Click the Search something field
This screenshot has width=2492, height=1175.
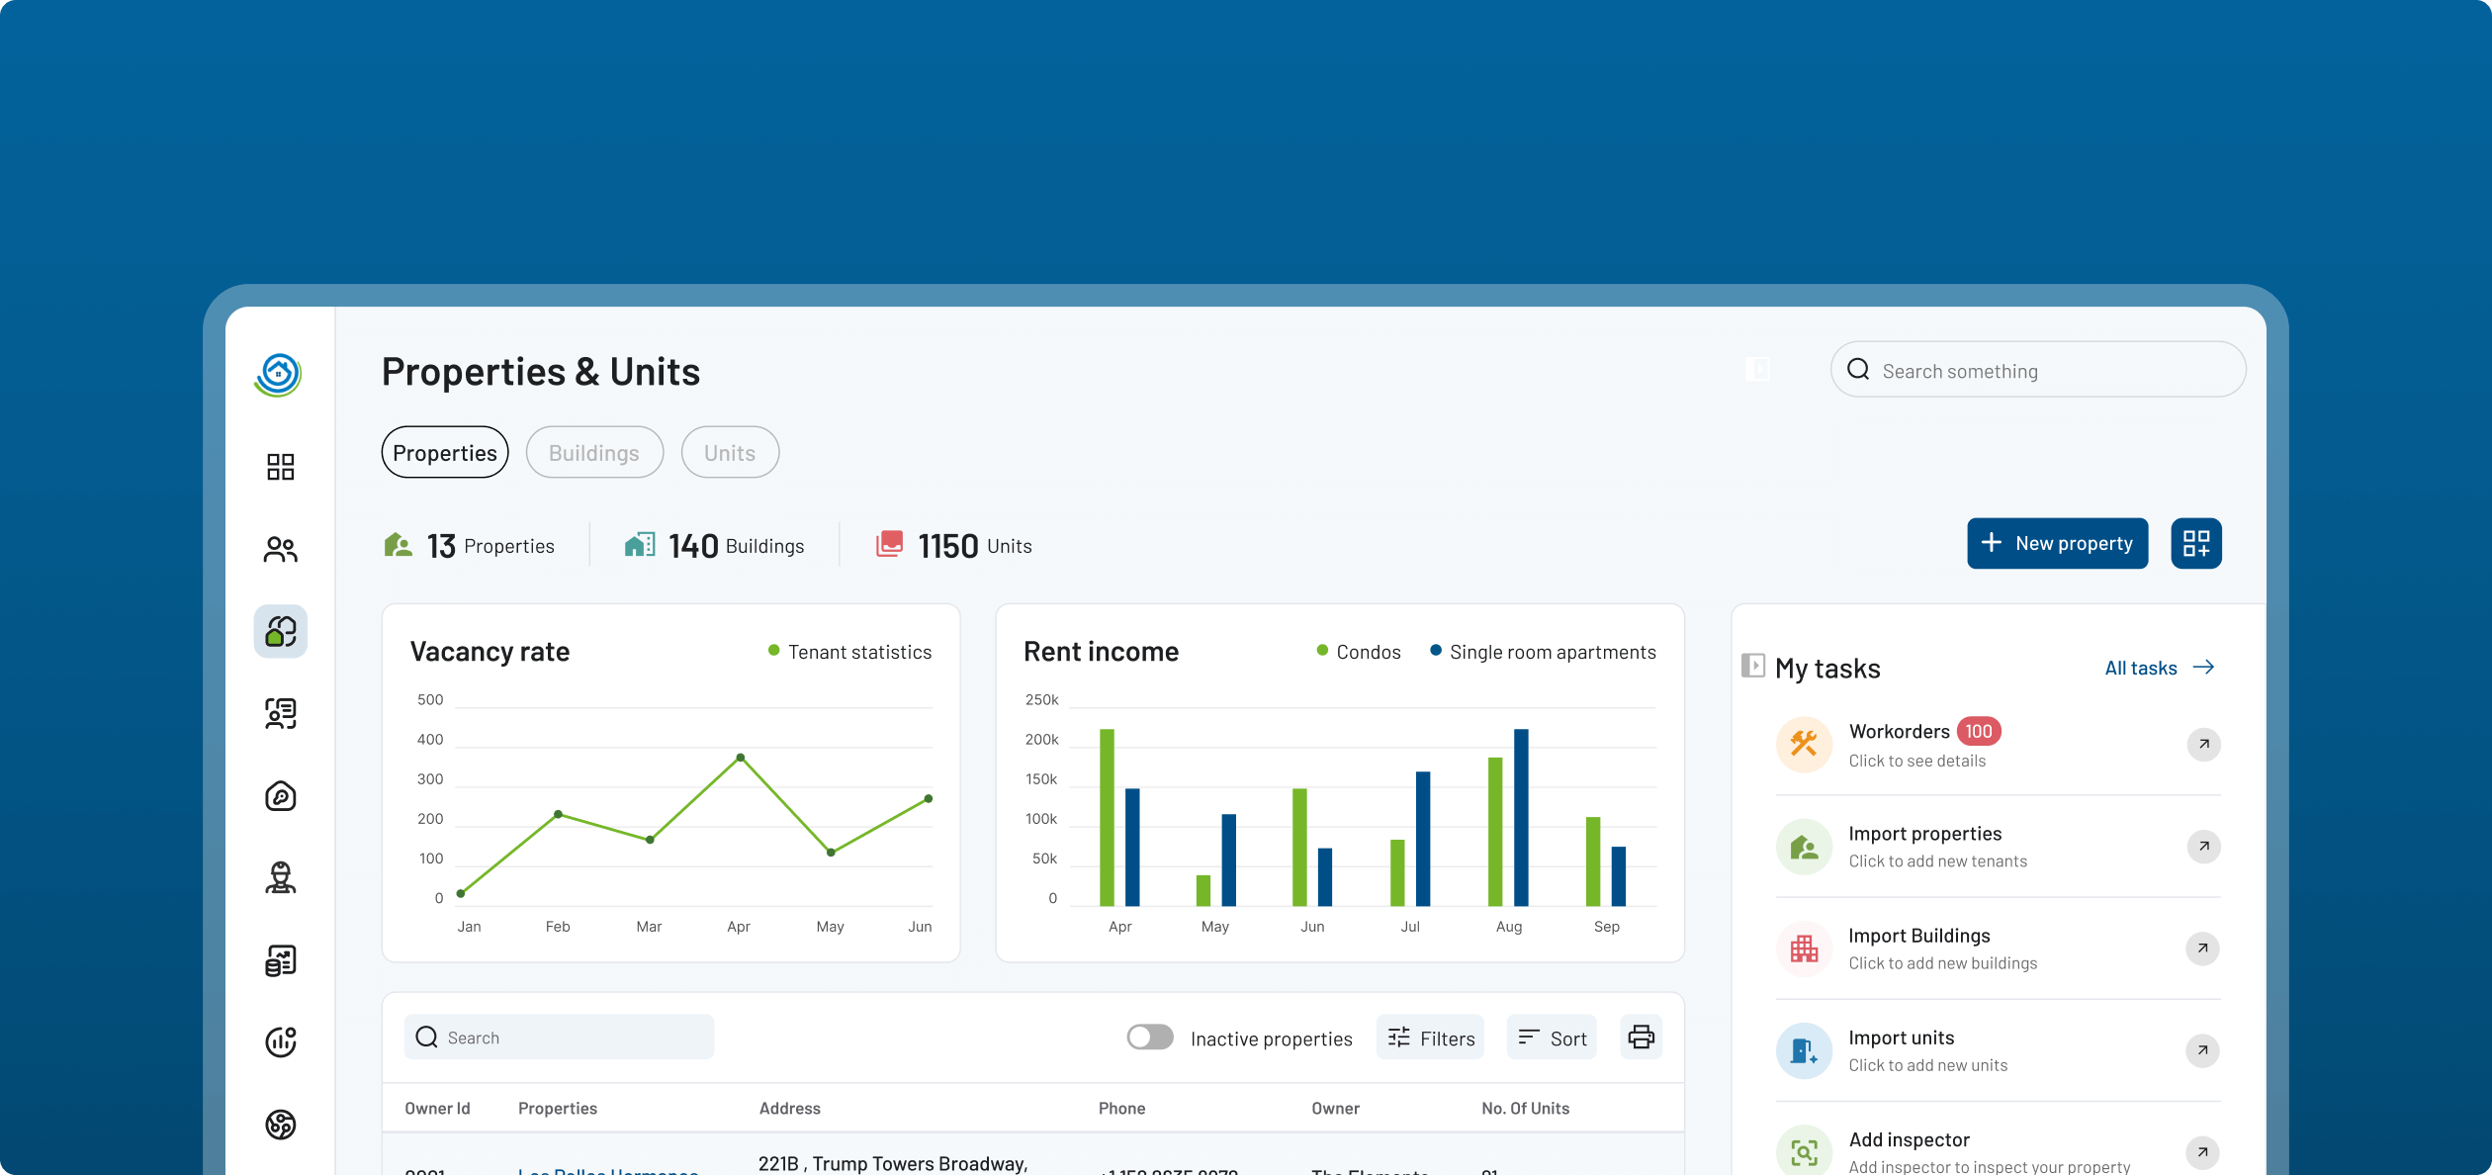point(2037,371)
